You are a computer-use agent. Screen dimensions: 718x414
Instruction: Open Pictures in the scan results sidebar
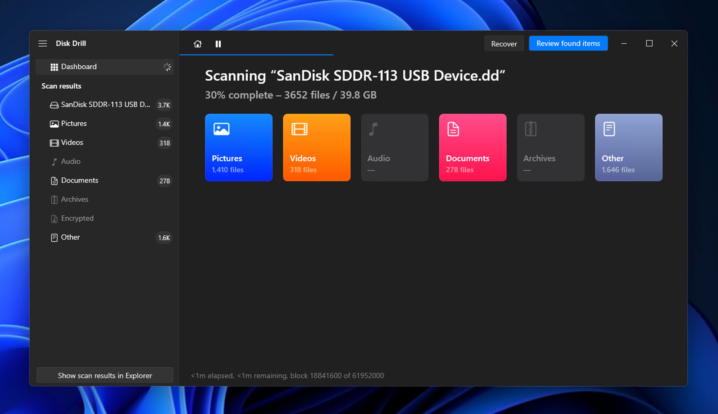click(105, 124)
